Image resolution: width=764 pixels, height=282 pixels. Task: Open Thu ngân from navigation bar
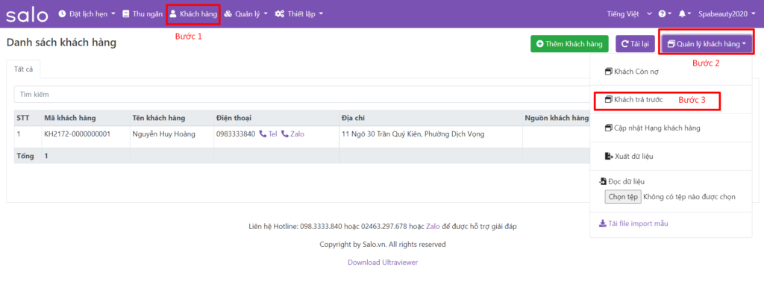(143, 14)
